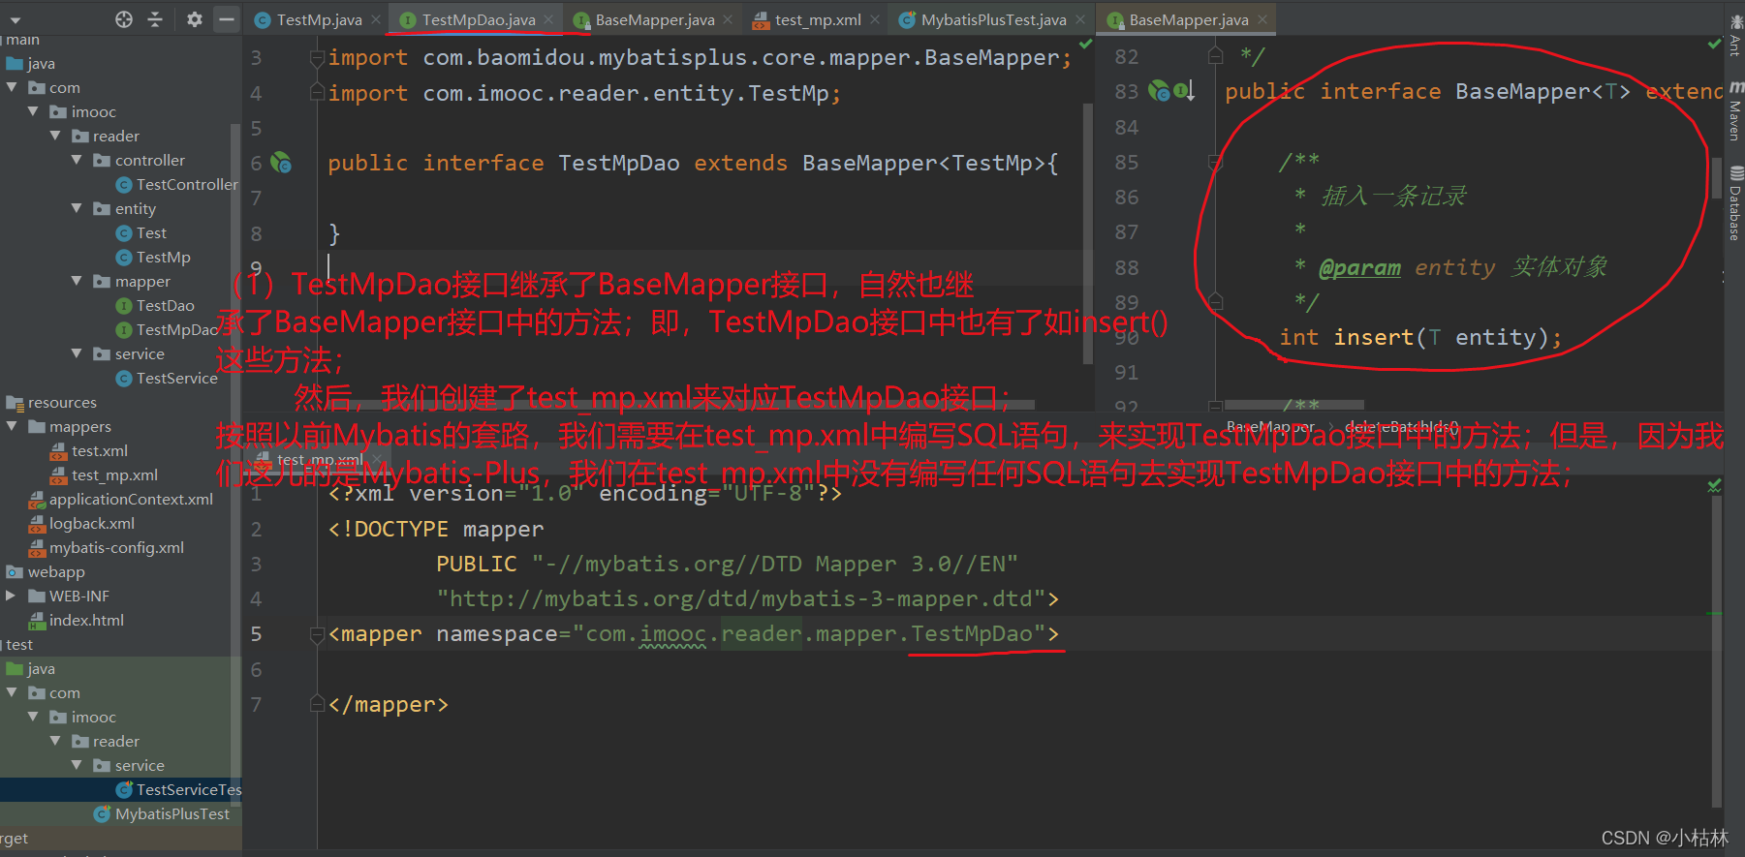
Task: Open the Ant tool window
Action: (x=1735, y=37)
